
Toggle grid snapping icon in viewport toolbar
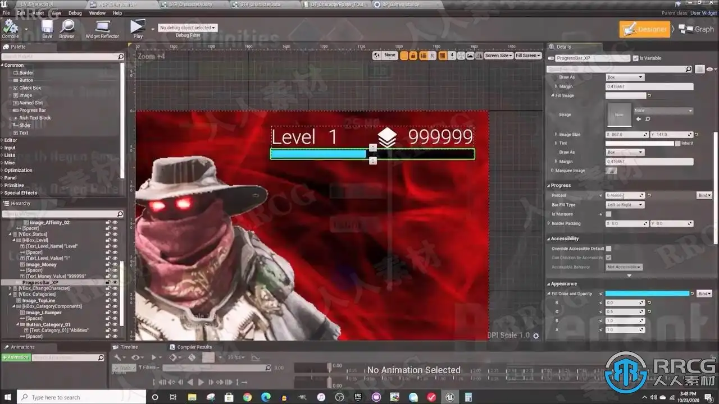pyautogui.click(x=443, y=56)
